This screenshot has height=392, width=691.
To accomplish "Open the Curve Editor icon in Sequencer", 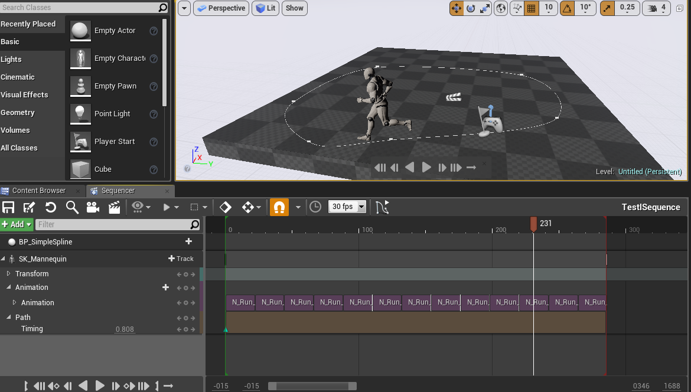I will 382,207.
